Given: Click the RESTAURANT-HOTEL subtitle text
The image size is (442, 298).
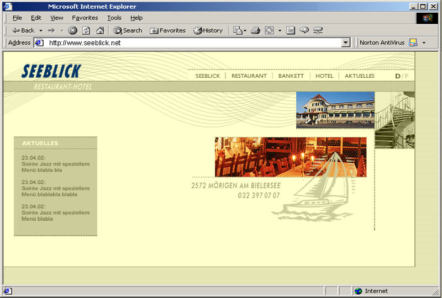Looking at the screenshot, I should point(63,87).
